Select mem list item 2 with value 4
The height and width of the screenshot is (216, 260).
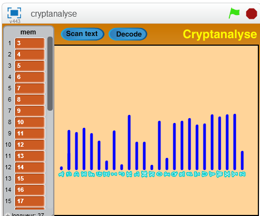(30, 54)
